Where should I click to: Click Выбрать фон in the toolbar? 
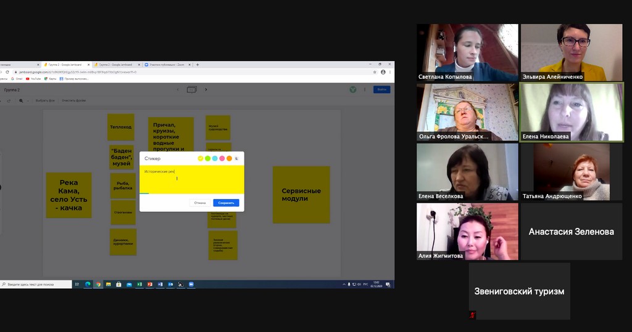coord(44,100)
